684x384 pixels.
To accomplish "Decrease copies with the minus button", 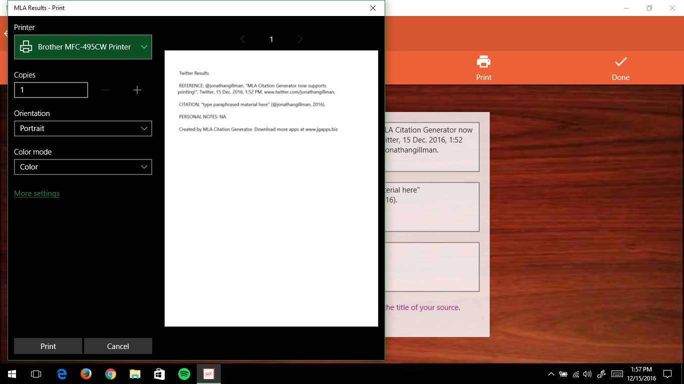I will pyautogui.click(x=105, y=90).
